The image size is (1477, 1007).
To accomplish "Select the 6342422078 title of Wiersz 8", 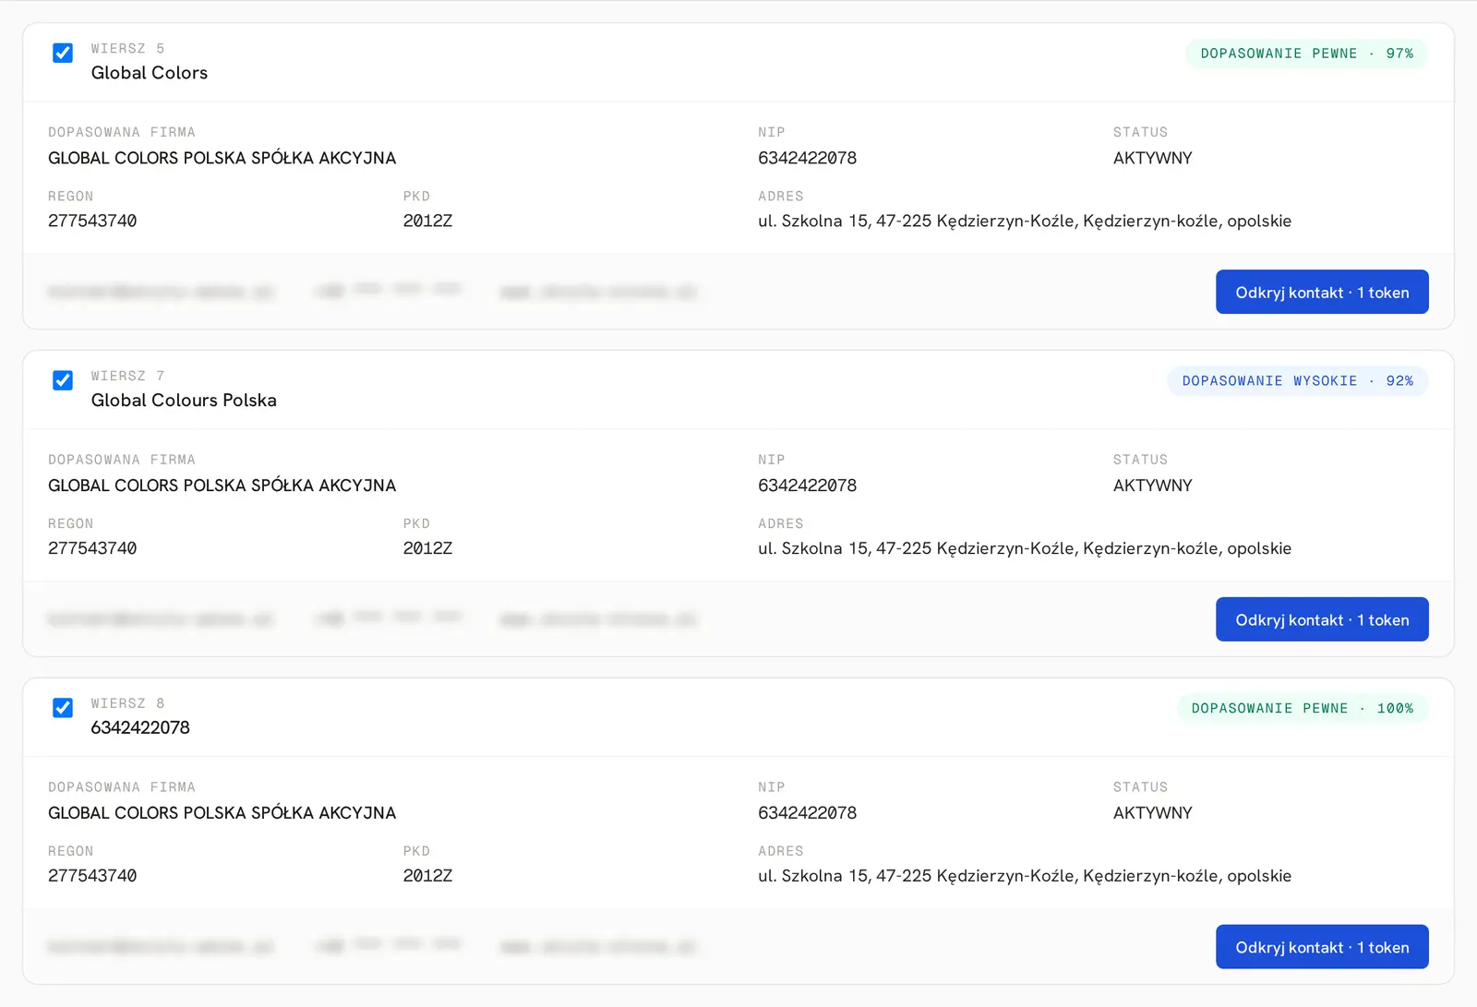I will pyautogui.click(x=140, y=728).
